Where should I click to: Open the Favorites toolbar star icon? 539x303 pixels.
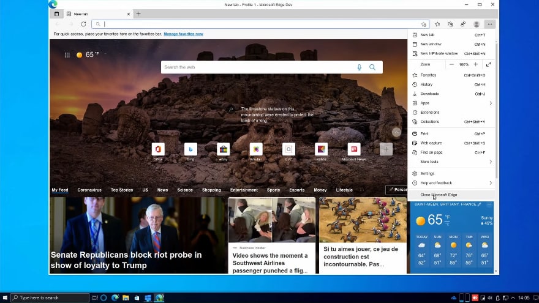pos(437,24)
